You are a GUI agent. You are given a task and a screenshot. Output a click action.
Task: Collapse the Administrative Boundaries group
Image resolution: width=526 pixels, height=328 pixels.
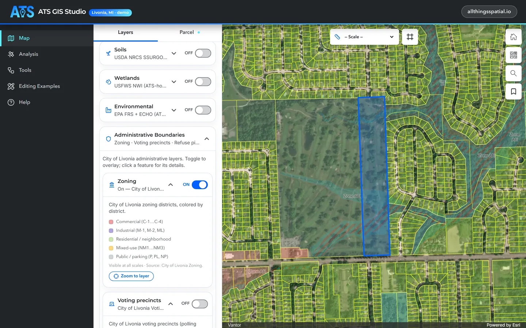(207, 139)
